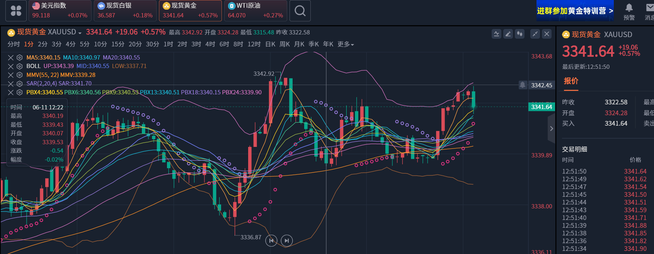Select the WTI原油 64.070 ticker card
Image resolution: width=654 pixels, height=254 pixels.
tap(255, 10)
